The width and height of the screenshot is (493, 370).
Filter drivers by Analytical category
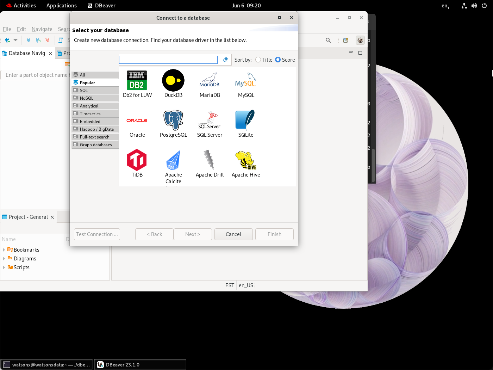coord(95,106)
